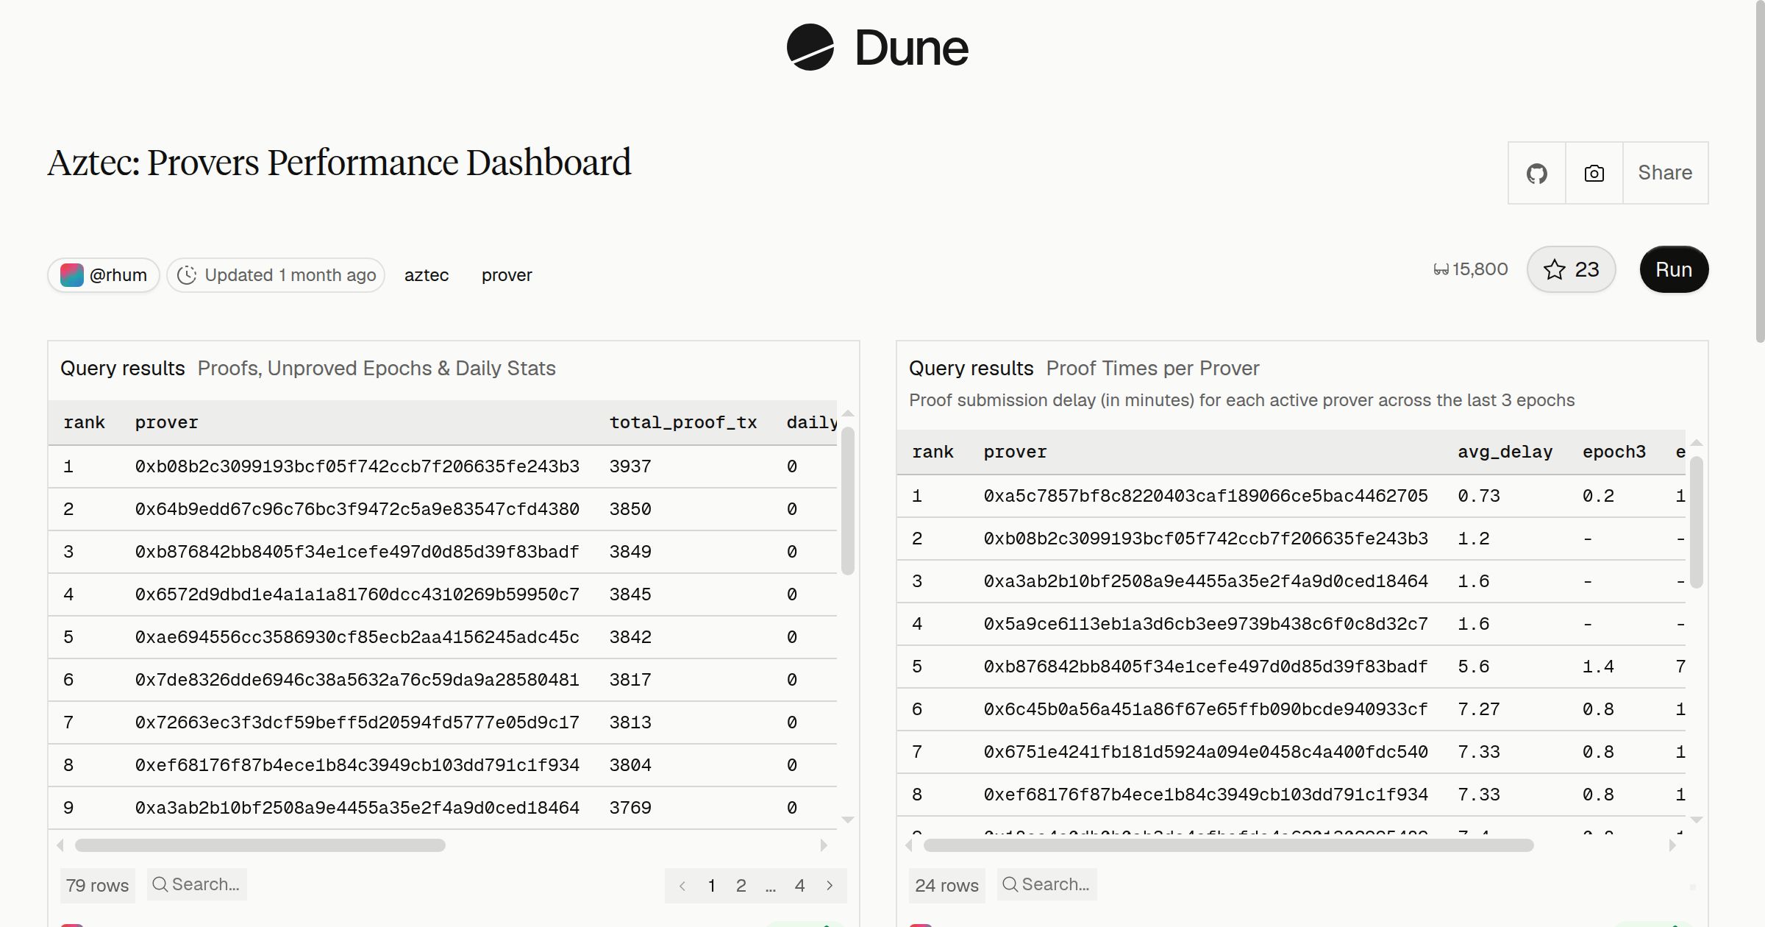Click up scroll arrow of Proofs table
The image size is (1765, 927).
pyautogui.click(x=848, y=413)
